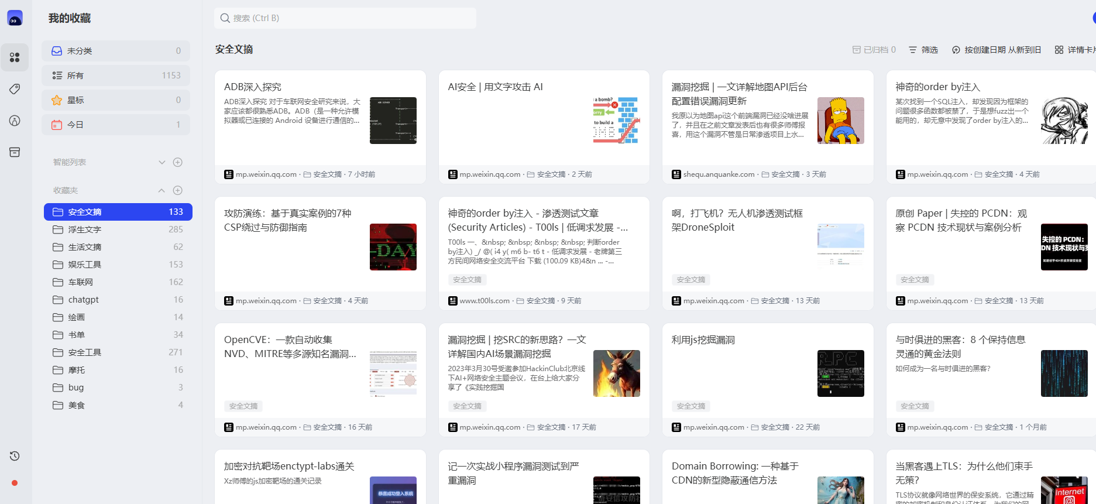
Task: Select the 浮生文字 folder
Action: (118, 229)
